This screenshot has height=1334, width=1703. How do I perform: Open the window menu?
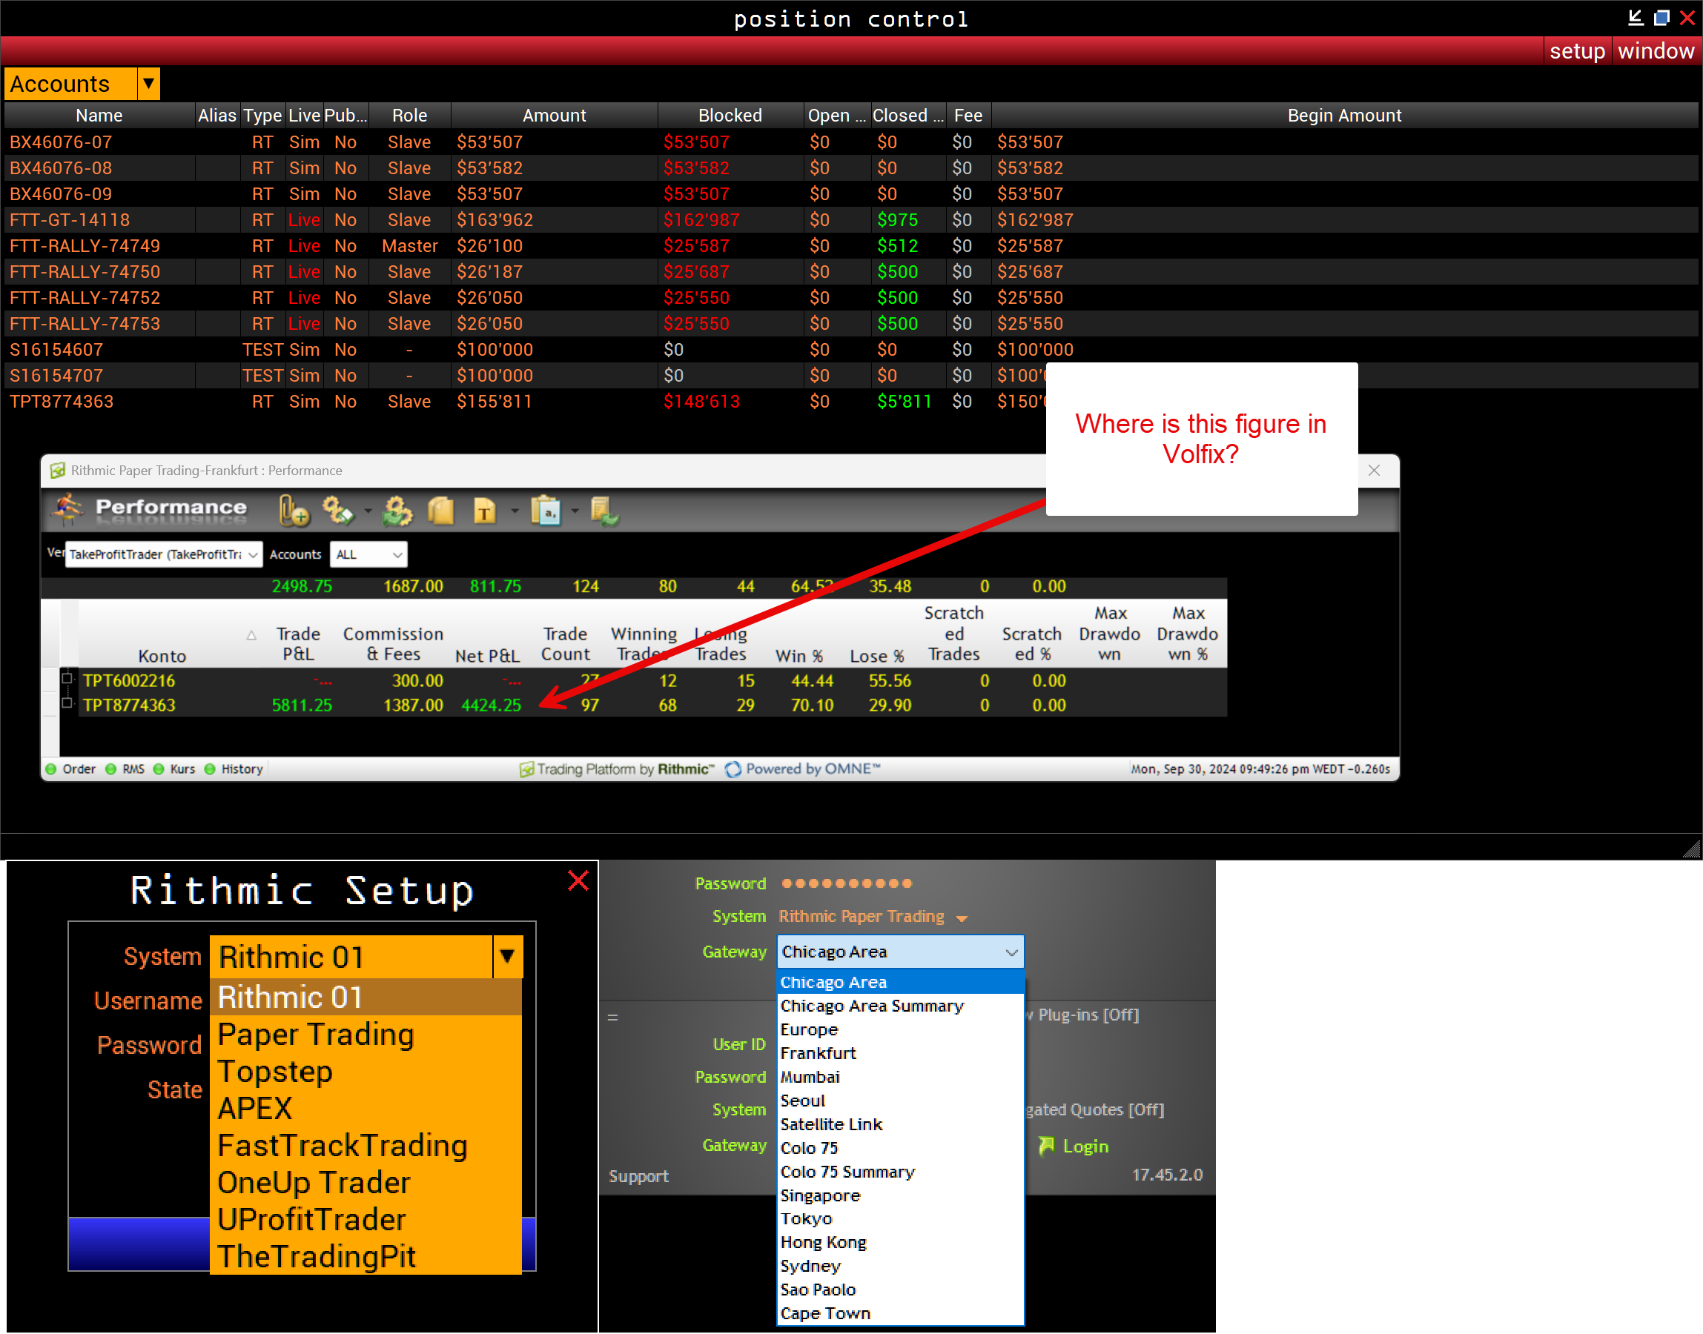click(x=1656, y=52)
